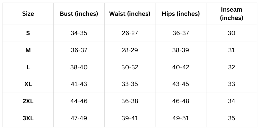The height and width of the screenshot is (129, 259).
Task: Select inseam value 30
Action: click(x=231, y=33)
